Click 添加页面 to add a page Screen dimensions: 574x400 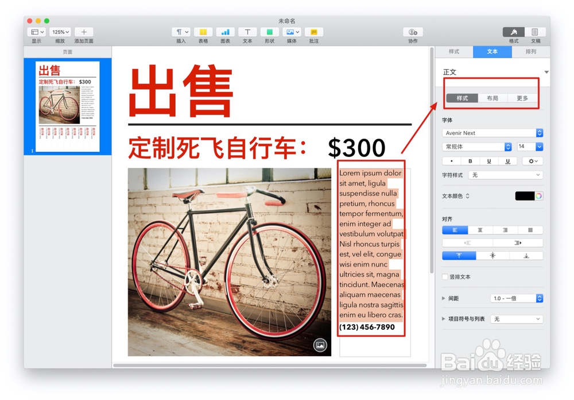coord(84,32)
